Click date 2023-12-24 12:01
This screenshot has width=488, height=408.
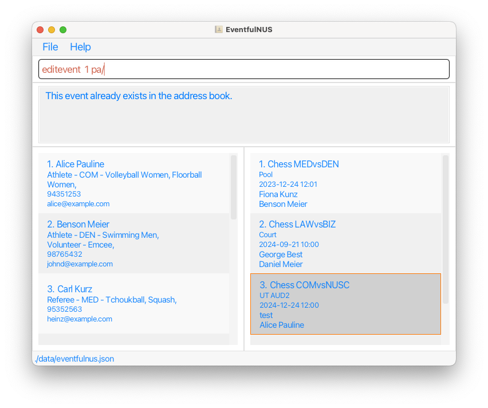click(288, 185)
